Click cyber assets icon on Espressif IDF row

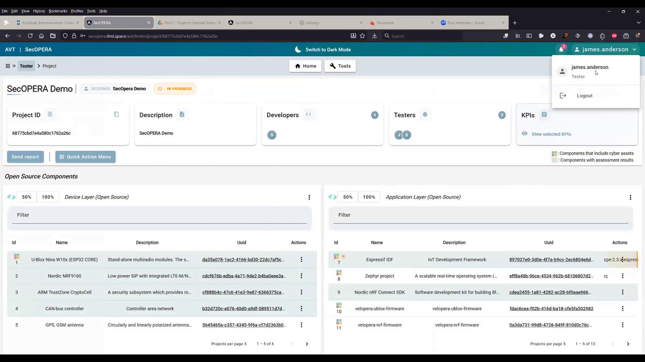336,256
